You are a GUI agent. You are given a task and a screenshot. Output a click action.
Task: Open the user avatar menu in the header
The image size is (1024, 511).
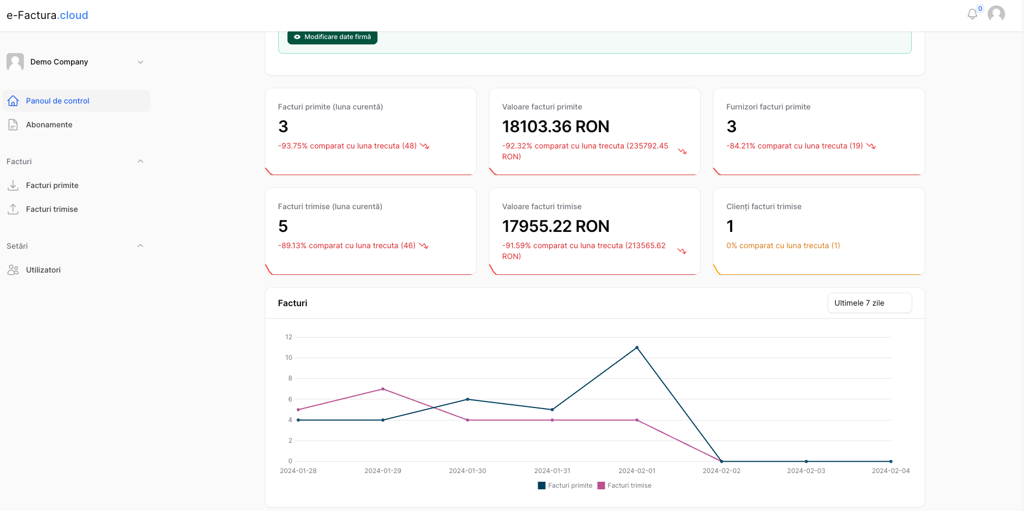coord(996,14)
